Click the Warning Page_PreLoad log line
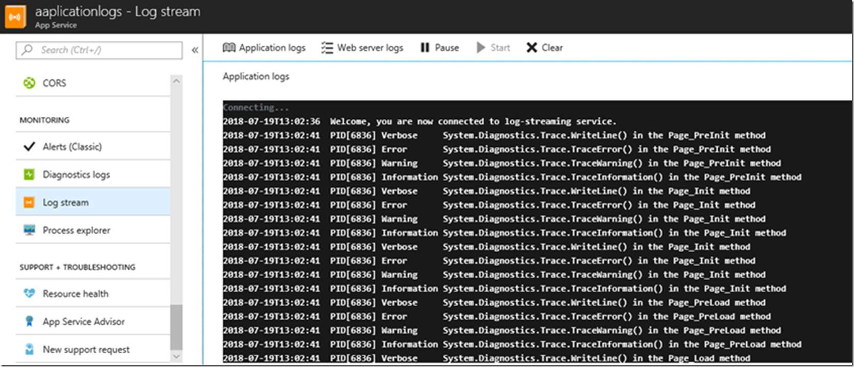The image size is (854, 367). click(502, 330)
